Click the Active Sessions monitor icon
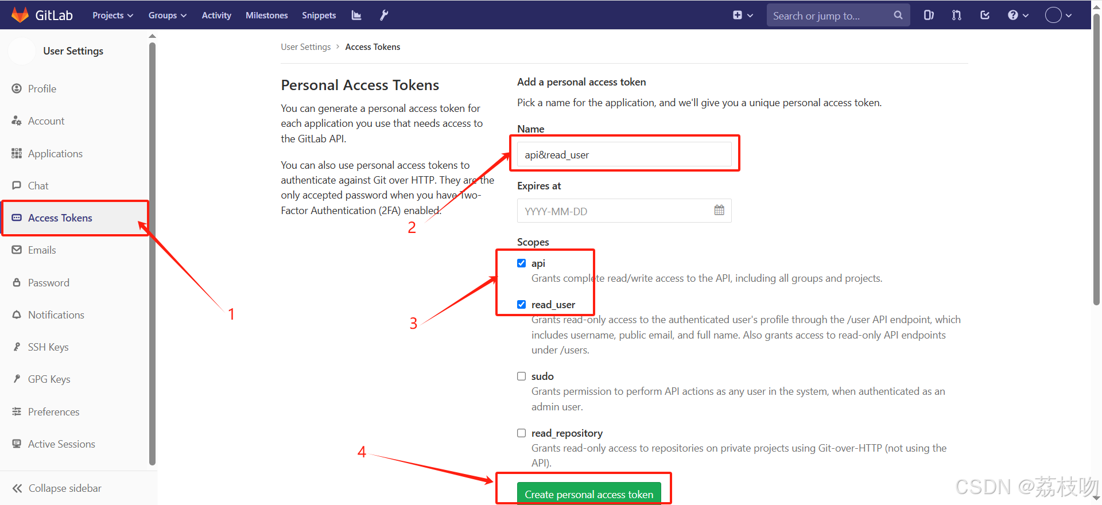 click(17, 444)
